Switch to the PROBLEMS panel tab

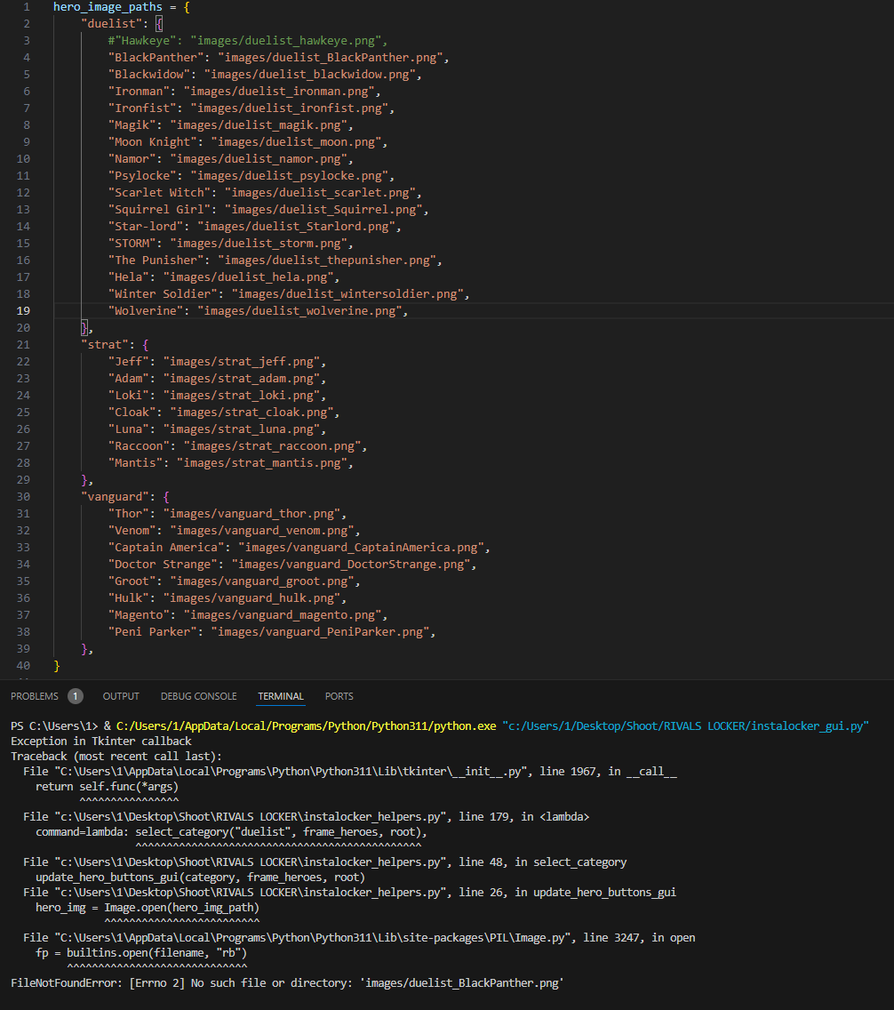pyautogui.click(x=37, y=696)
